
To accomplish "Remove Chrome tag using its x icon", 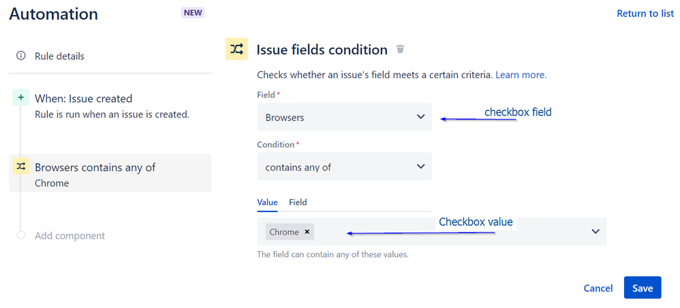I will [x=307, y=232].
